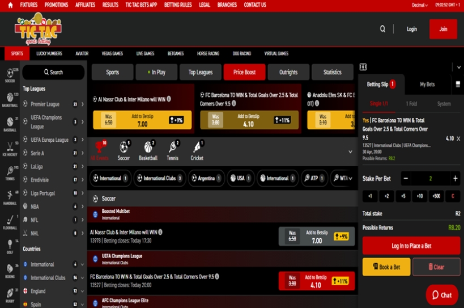Click the Tic Tac sports betting logo
Viewport: 464px width, 308px height.
[38, 29]
